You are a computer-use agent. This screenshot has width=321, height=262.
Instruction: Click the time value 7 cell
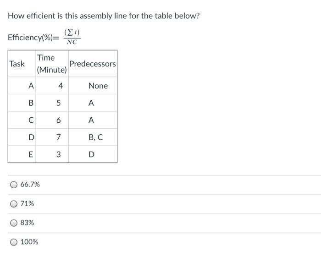[59, 137]
